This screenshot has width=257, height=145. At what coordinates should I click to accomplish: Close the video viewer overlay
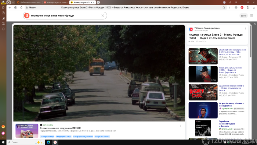click(254, 24)
